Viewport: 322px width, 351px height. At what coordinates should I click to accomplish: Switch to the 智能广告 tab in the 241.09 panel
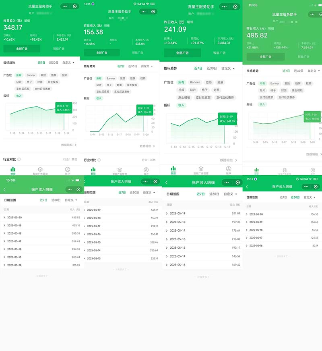220,53
